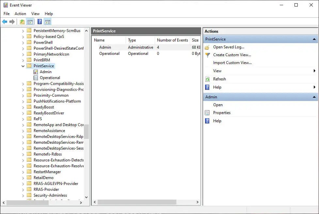Screen dimensions: 319x214
Task: Click the Properties icon under Admin section
Action: tap(207, 113)
